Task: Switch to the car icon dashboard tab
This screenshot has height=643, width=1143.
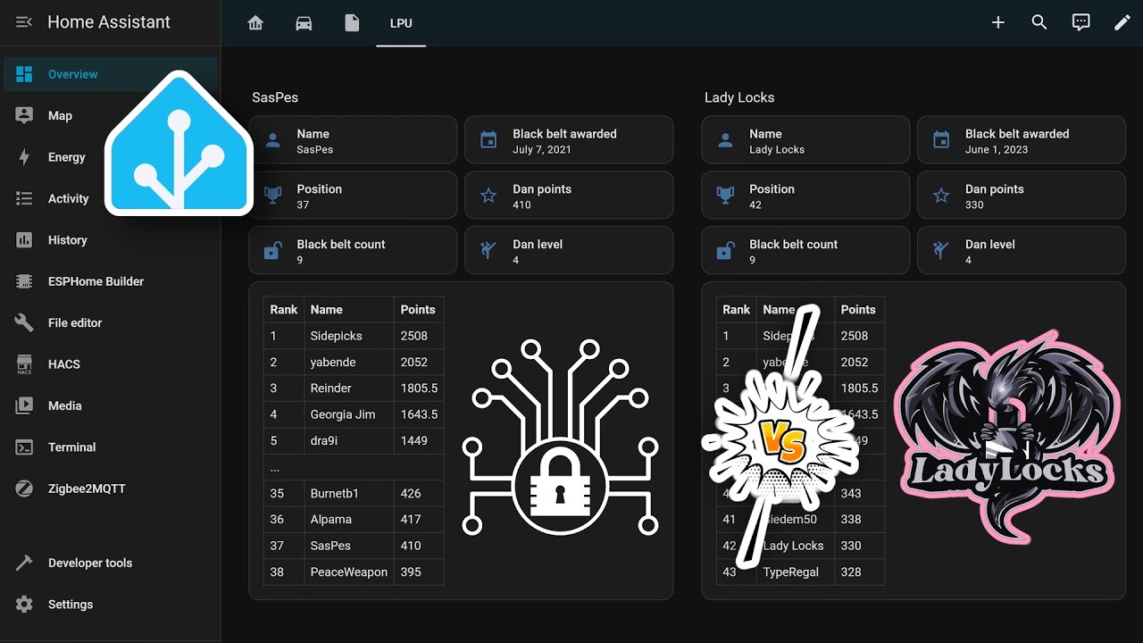Action: coord(304,23)
